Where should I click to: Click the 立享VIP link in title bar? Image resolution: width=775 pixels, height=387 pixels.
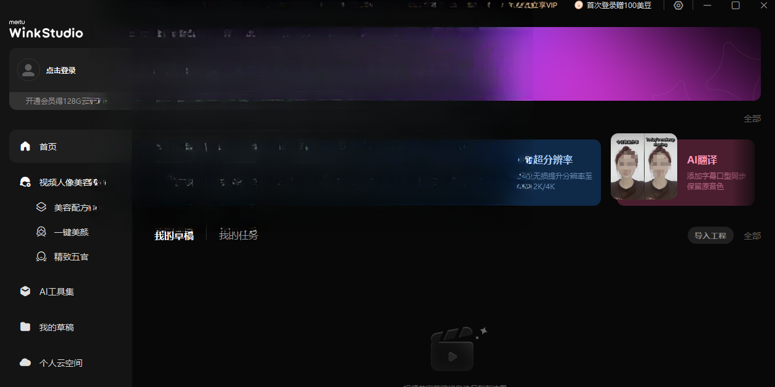(x=545, y=5)
